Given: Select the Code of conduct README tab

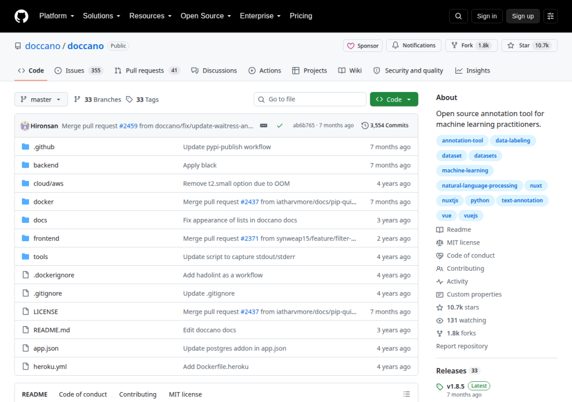Looking at the screenshot, I should pyautogui.click(x=83, y=394).
